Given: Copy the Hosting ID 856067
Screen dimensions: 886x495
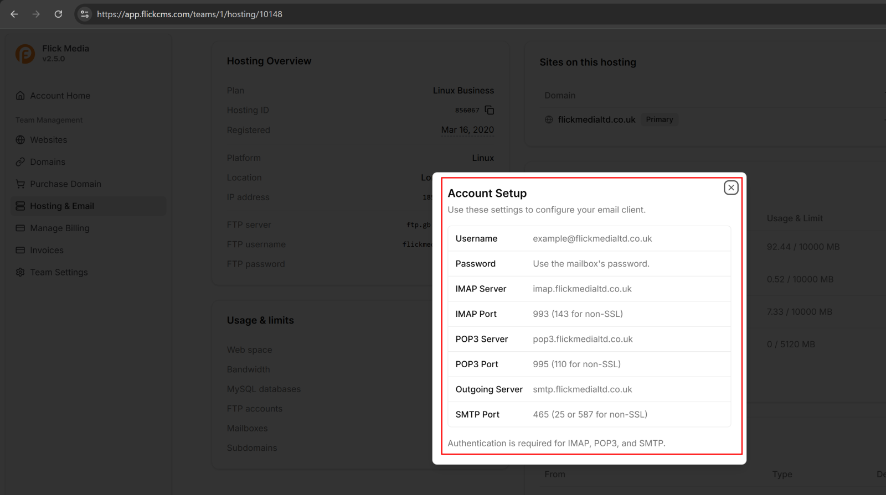Looking at the screenshot, I should coord(490,110).
